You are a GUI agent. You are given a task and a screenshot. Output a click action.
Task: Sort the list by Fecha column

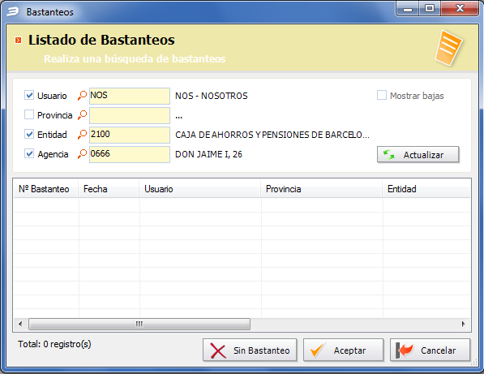point(109,189)
